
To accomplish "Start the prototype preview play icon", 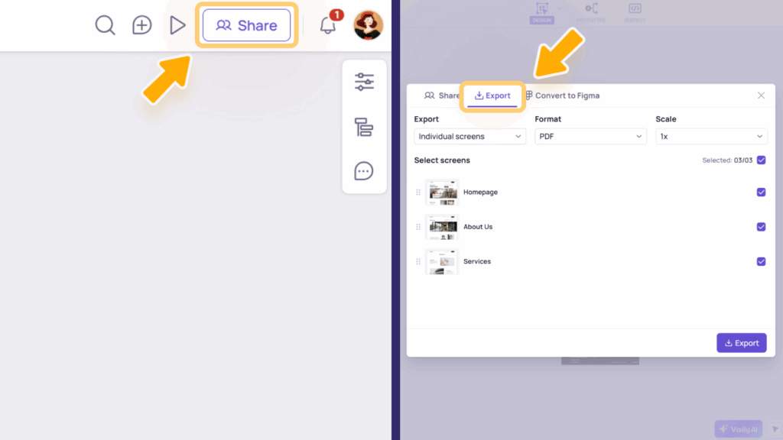I will [177, 25].
